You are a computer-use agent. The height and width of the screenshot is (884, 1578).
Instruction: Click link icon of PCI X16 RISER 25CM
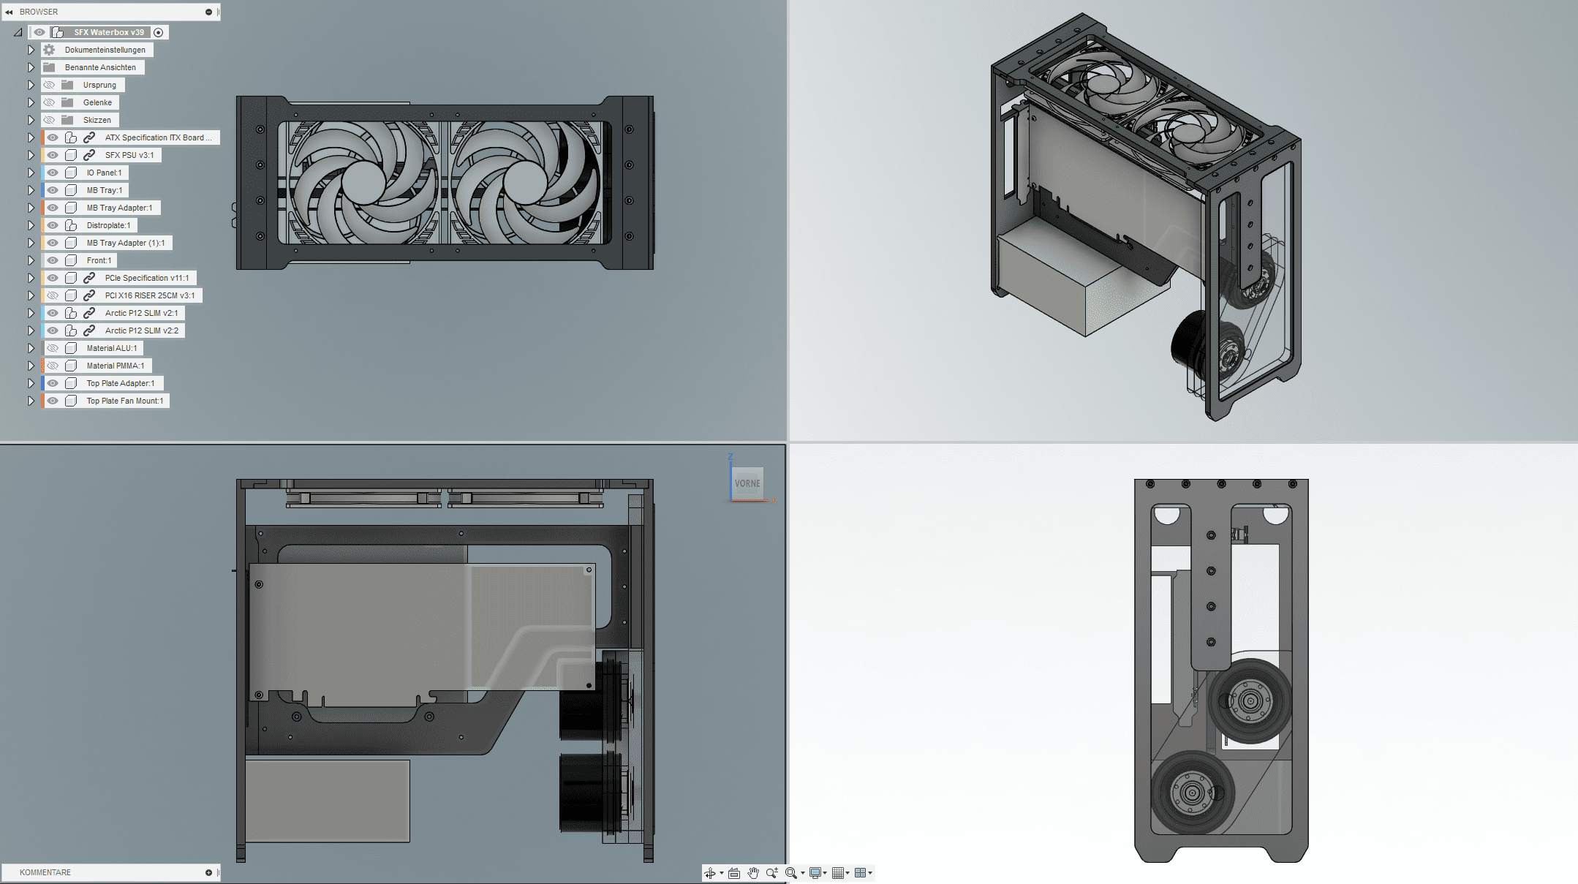(89, 295)
